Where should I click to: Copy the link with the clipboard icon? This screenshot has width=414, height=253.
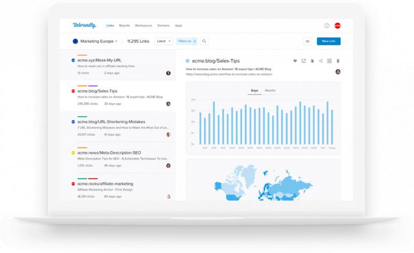pyautogui.click(x=312, y=61)
